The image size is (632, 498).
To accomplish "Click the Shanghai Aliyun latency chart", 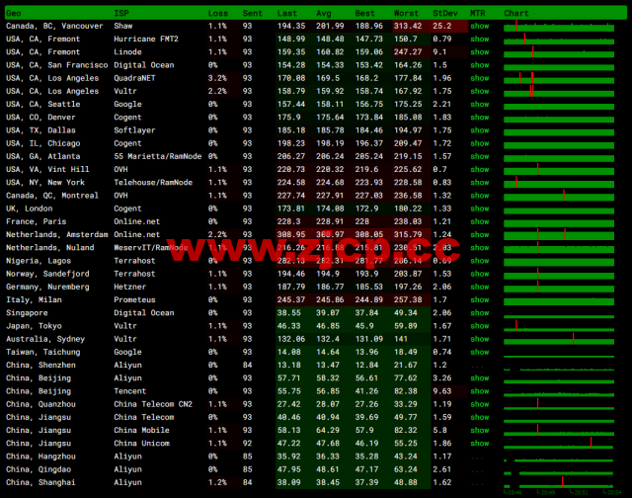I will (559, 482).
